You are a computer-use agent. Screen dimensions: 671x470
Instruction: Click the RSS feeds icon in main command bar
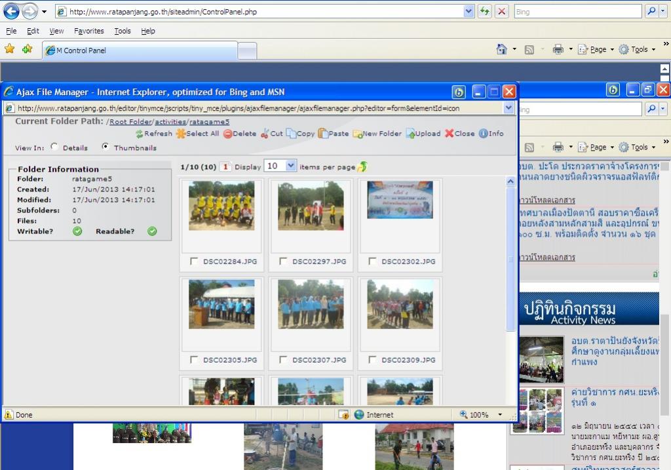click(x=529, y=50)
